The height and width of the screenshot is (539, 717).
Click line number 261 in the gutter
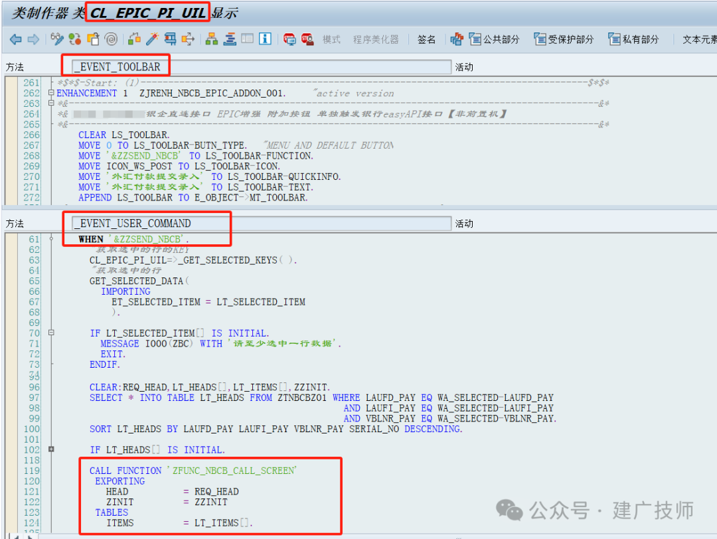click(x=32, y=83)
